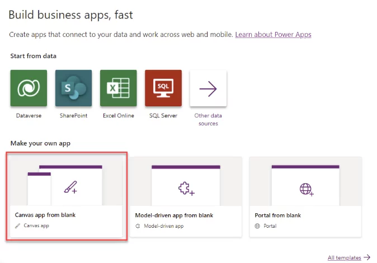Image resolution: width=377 pixels, height=263 pixels.
Task: Click the Make your own app heading
Action: (x=40, y=143)
